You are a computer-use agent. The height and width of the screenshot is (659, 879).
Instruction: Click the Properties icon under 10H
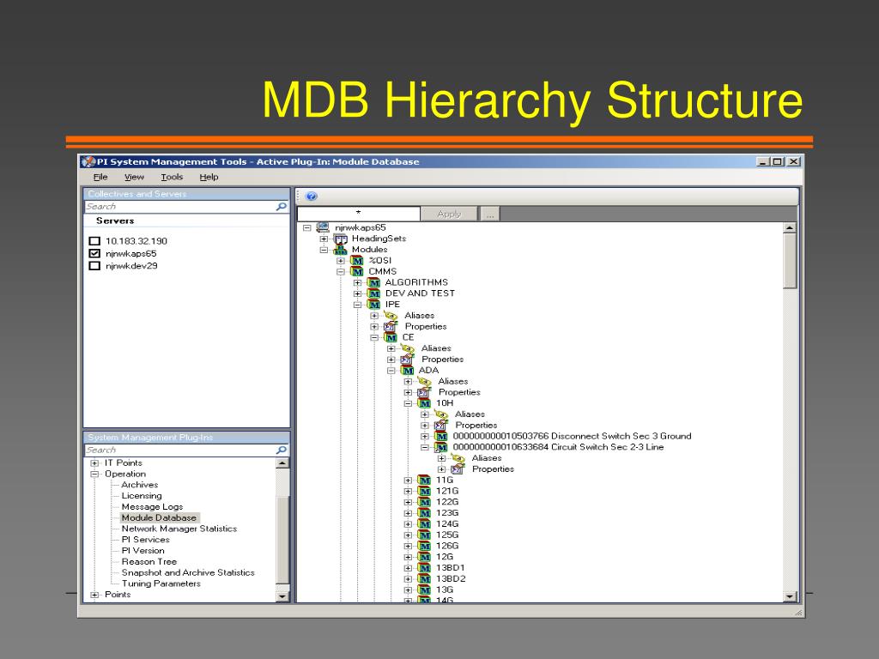pyautogui.click(x=441, y=426)
